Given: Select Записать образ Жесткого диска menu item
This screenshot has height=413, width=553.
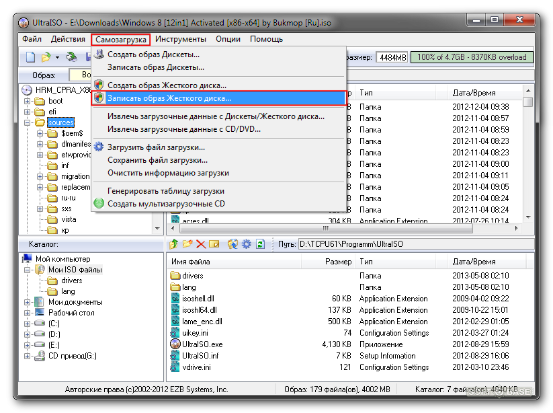Looking at the screenshot, I should (218, 98).
